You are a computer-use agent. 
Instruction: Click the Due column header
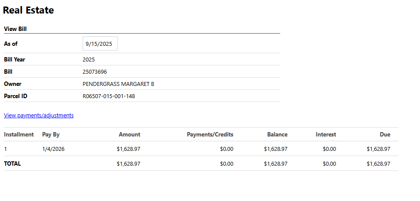point(385,134)
